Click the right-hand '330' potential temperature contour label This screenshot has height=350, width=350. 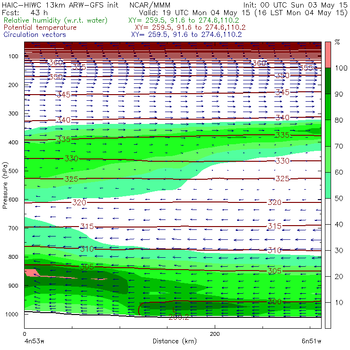(x=282, y=161)
